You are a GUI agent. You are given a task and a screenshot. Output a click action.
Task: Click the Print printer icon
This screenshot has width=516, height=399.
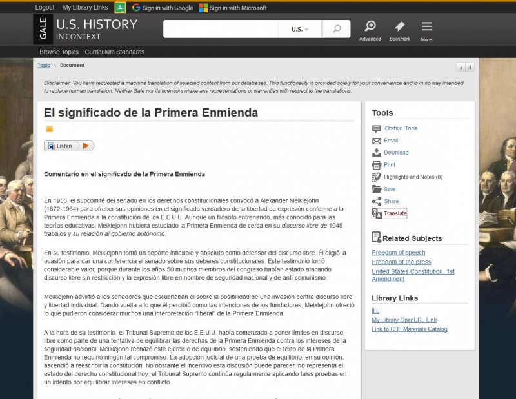tap(377, 165)
